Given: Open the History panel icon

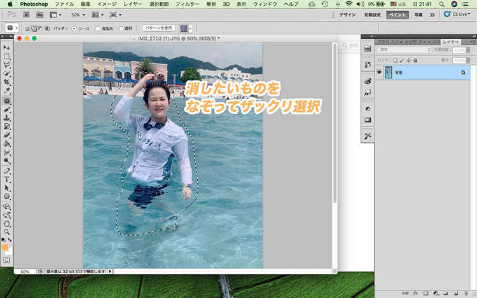Looking at the screenshot, I should pos(368,64).
